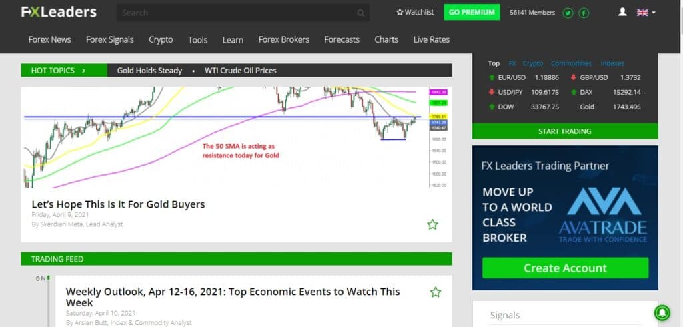The image size is (683, 327).
Task: Open the WTI Crude Oil Prices topic
Action: pos(240,71)
